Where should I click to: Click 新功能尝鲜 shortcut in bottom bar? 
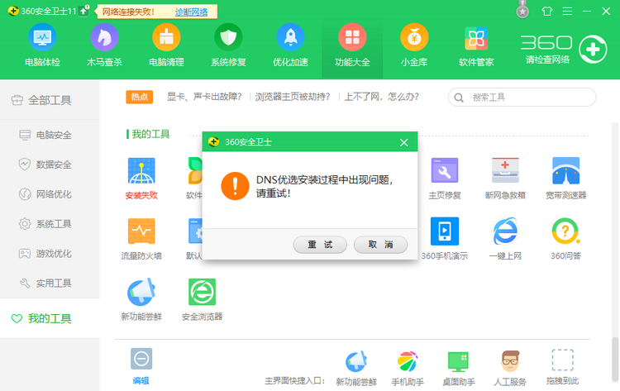(356, 367)
